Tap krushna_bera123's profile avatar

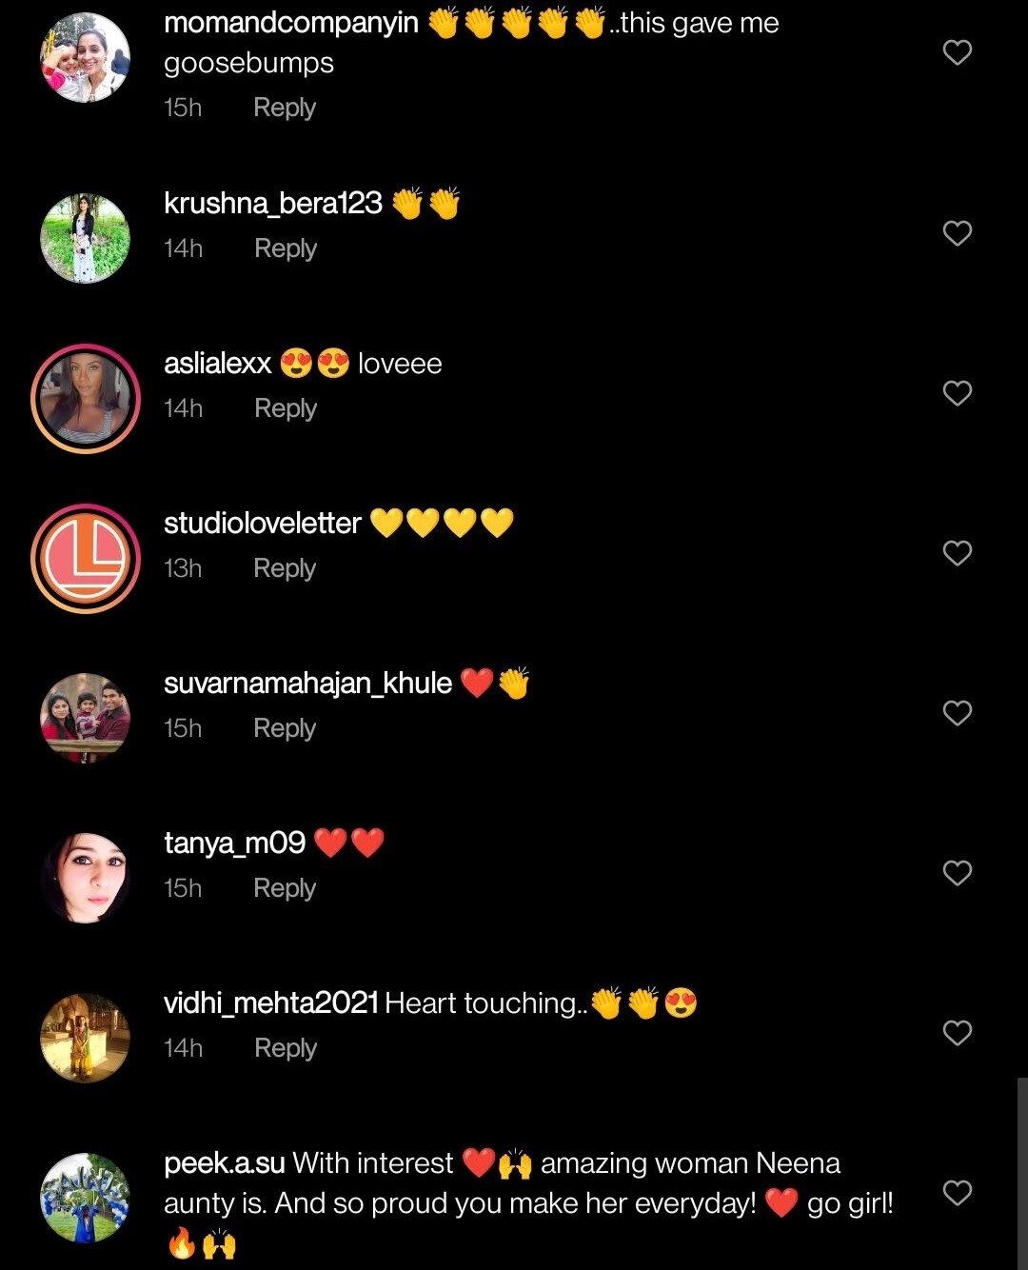(x=86, y=238)
